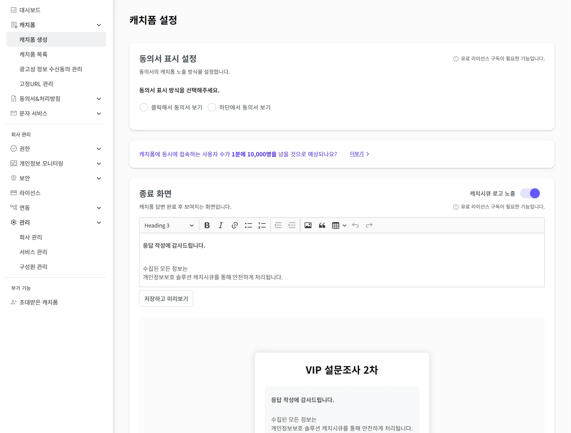Open the 더보기 link
The width and height of the screenshot is (571, 433).
[357, 154]
